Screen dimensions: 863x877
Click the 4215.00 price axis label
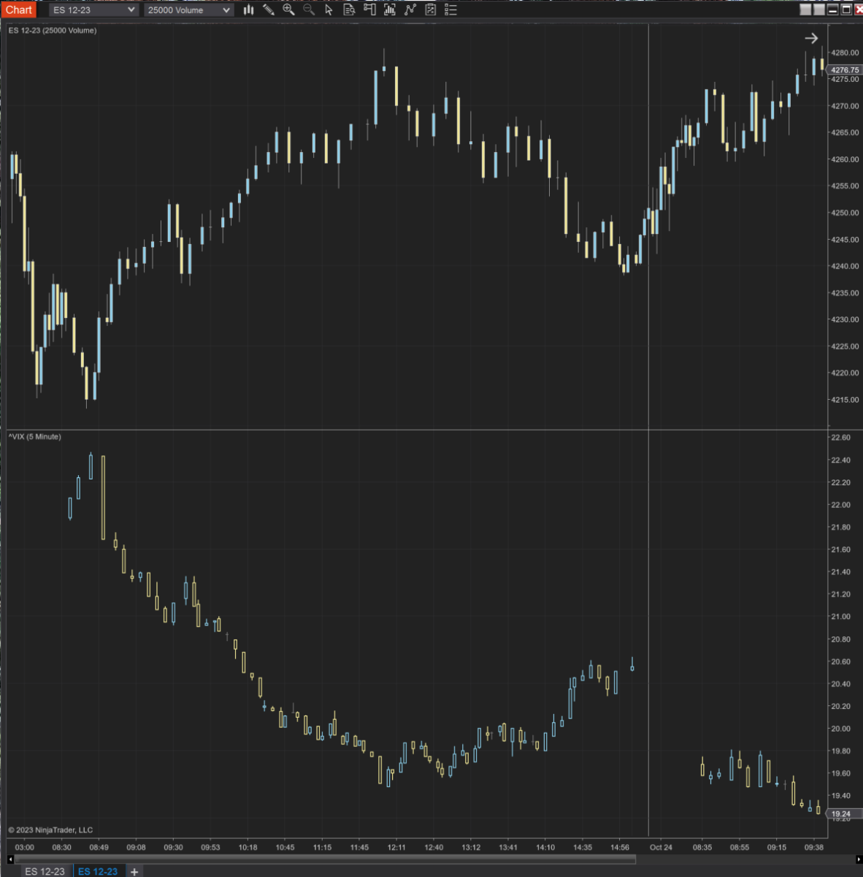click(x=845, y=400)
